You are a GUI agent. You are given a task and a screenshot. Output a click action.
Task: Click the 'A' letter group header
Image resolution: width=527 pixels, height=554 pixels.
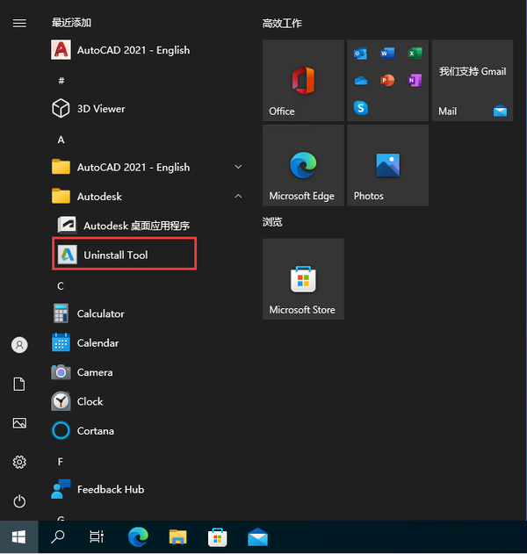click(61, 140)
